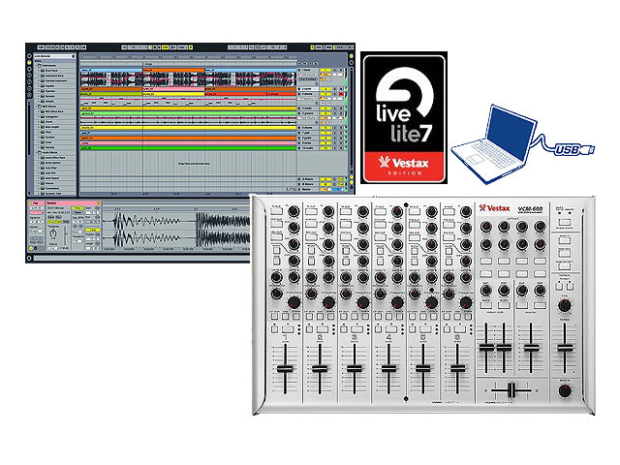Viewport: 620px width, 465px height.
Task: Click RAM button in Sample box
Action: pyautogui.click(x=66, y=222)
